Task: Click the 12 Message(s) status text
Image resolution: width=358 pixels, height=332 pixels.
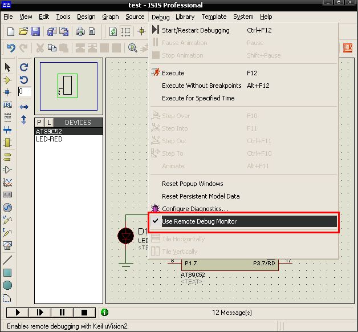Action: click(x=232, y=313)
